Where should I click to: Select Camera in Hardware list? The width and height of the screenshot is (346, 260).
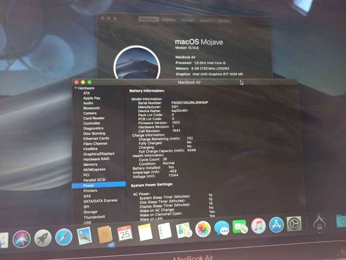click(90, 113)
